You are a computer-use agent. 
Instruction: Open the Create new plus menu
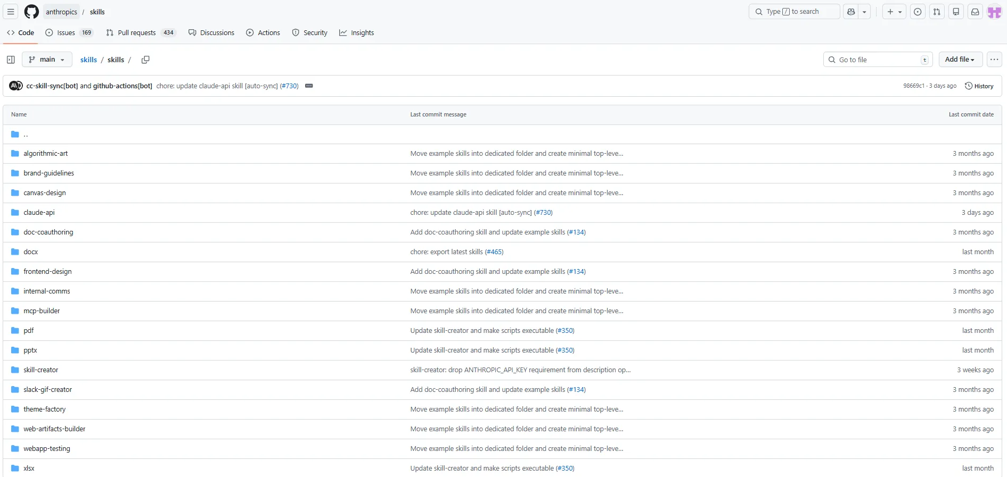point(894,12)
